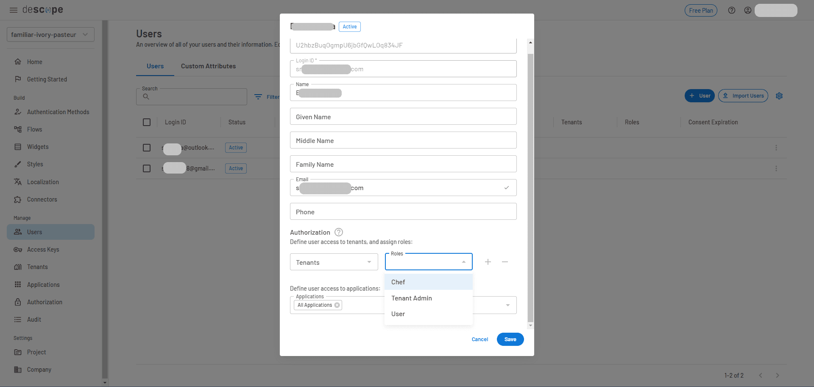
Task: Open the users table settings gear
Action: (x=779, y=96)
